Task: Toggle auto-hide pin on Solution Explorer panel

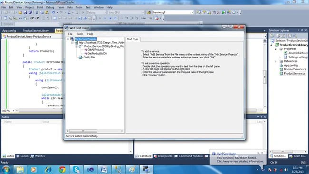Action: tap(302, 30)
